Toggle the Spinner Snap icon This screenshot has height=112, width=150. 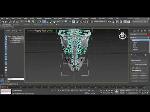(x=88, y=22)
